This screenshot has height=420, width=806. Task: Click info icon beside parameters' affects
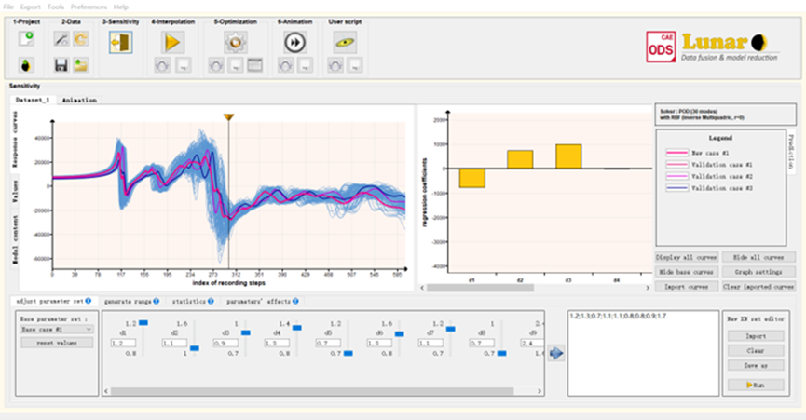[x=295, y=301]
